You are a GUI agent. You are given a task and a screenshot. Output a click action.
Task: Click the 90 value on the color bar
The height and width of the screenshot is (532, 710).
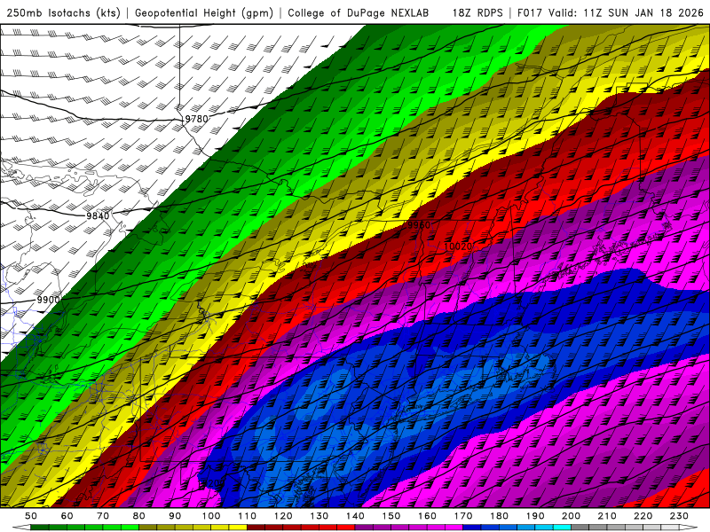(175, 516)
